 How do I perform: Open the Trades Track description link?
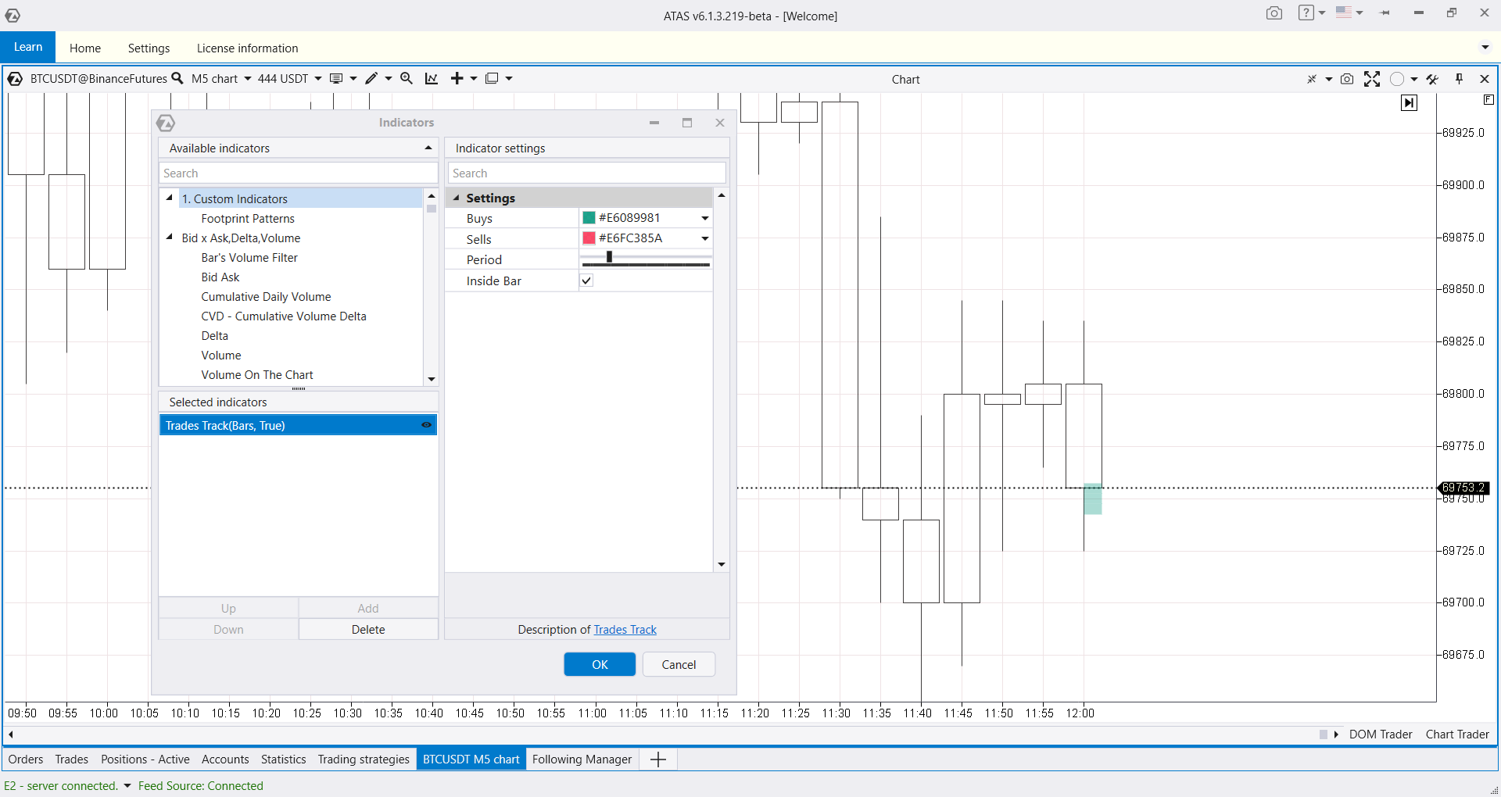click(625, 630)
